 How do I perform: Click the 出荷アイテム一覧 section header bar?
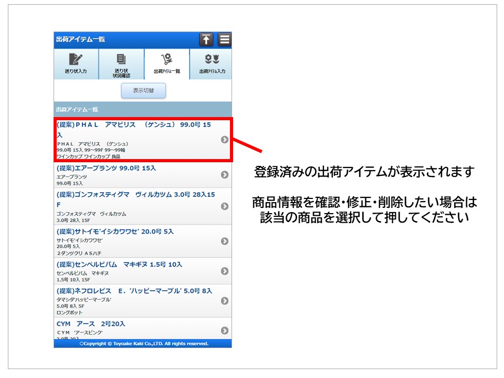[x=142, y=109]
